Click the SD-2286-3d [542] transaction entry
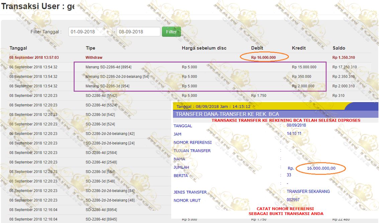379x223 pixels. coord(100,115)
